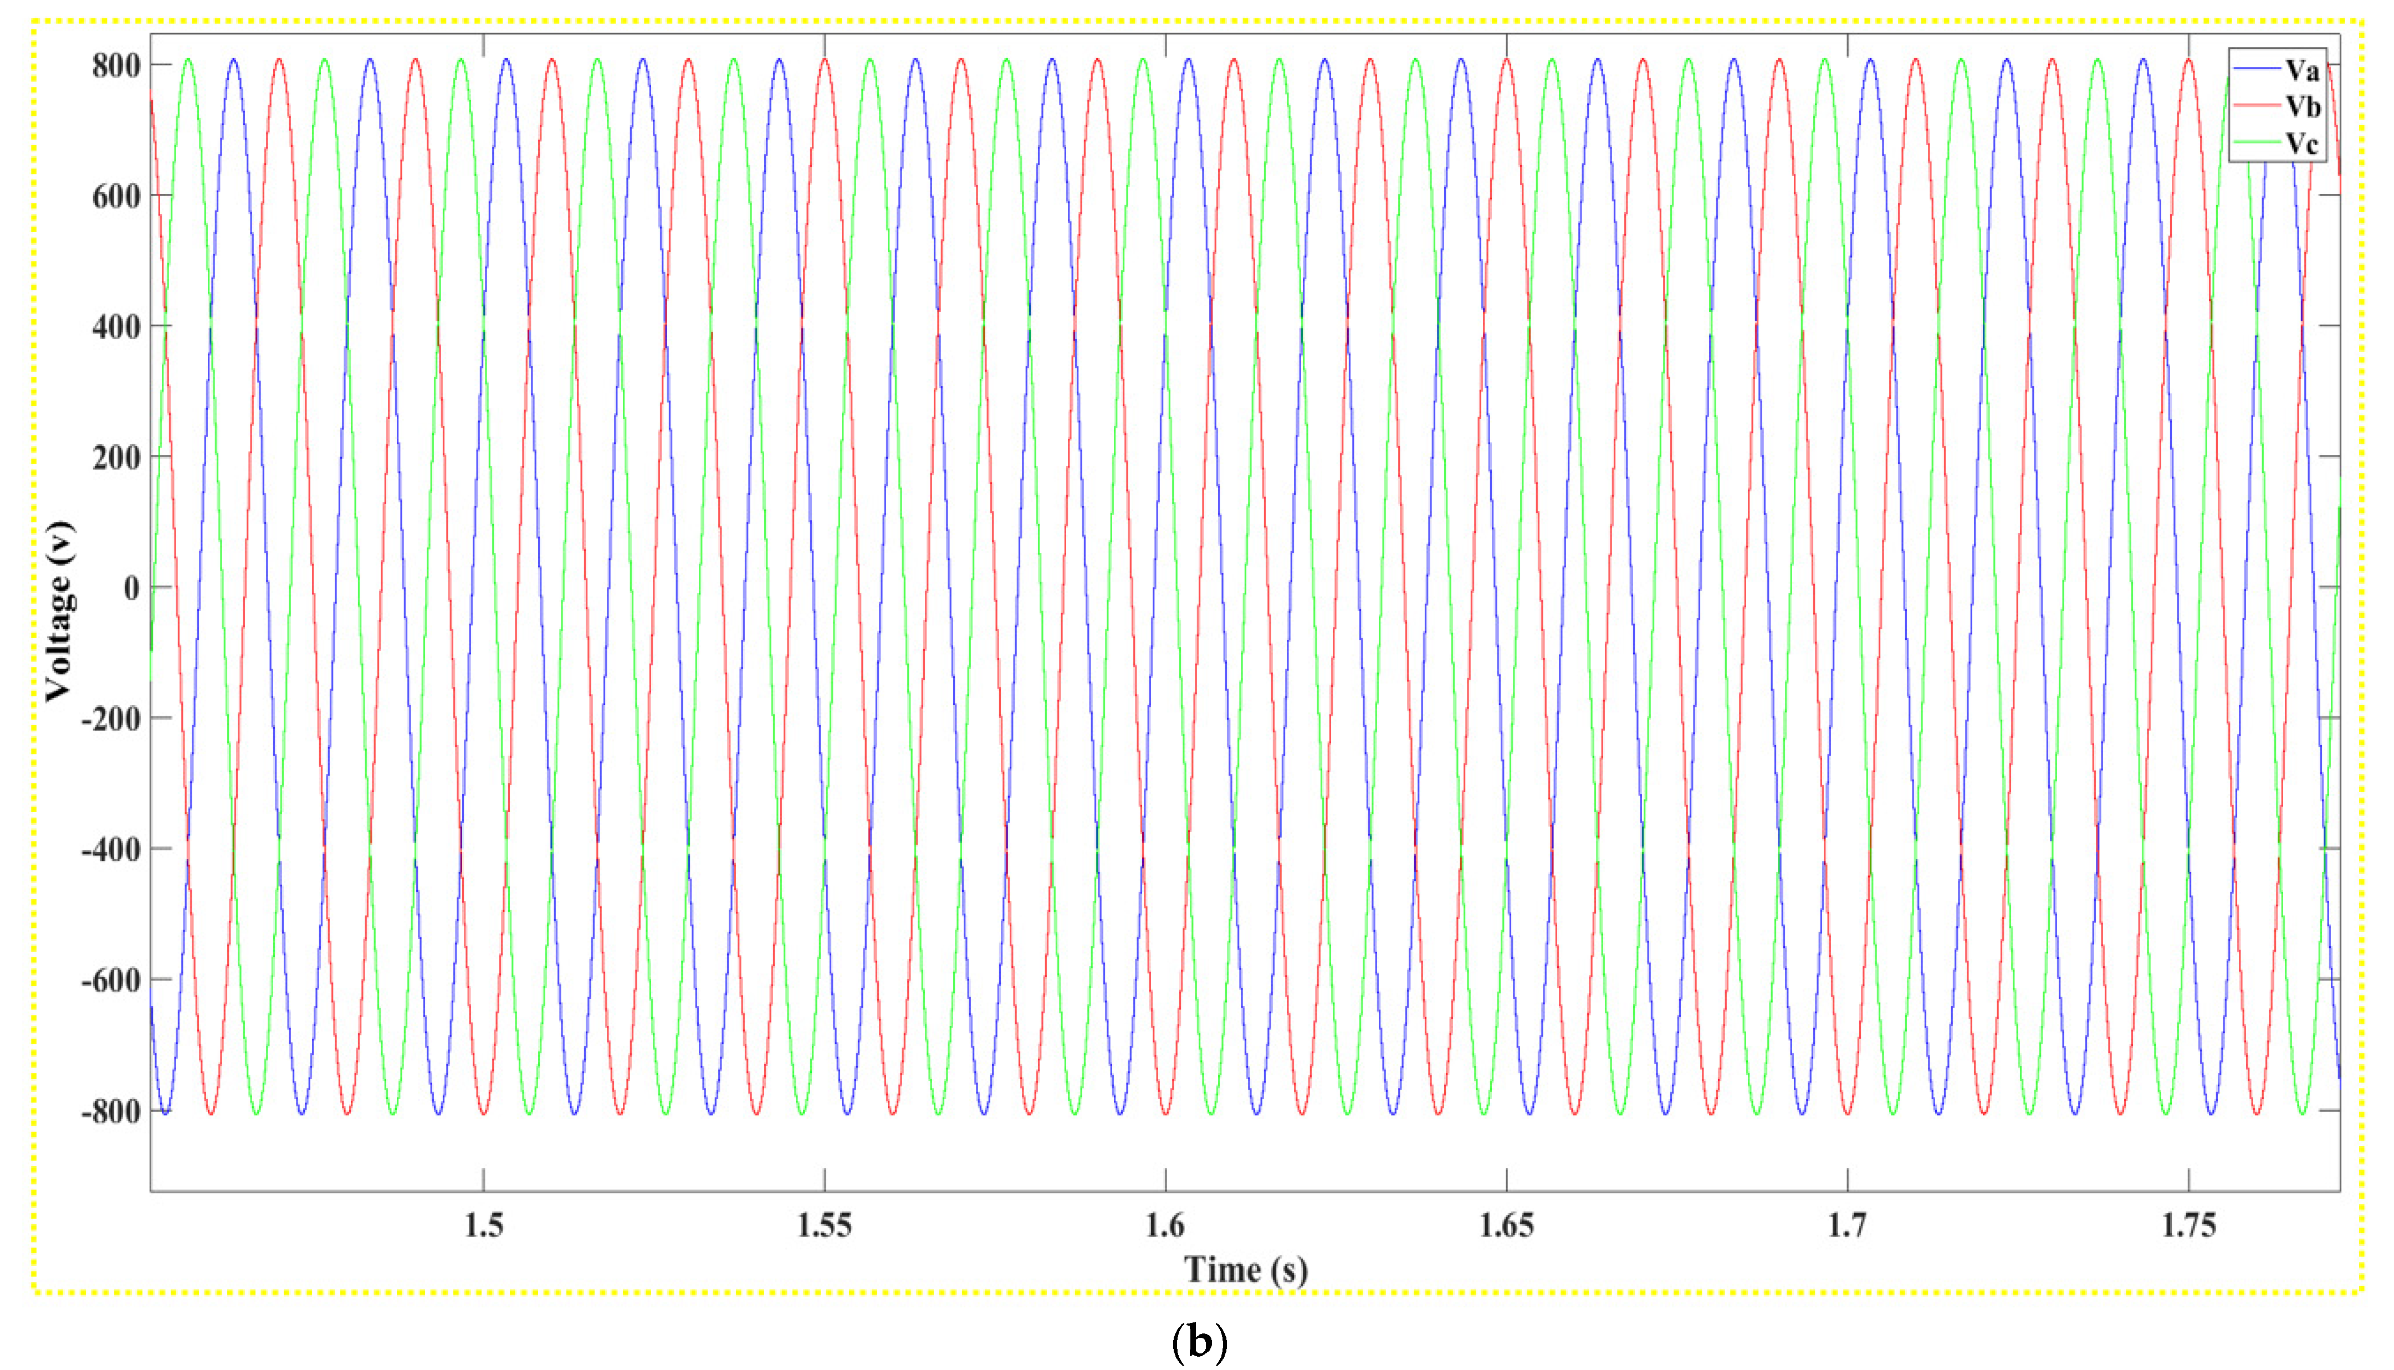Viewport: 2394px width, 1370px height.
Task: Click the 0 y-axis tick label
Action: coord(132,588)
